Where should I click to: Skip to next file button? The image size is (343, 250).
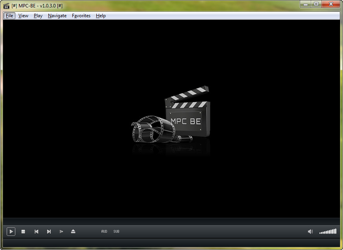(x=49, y=232)
